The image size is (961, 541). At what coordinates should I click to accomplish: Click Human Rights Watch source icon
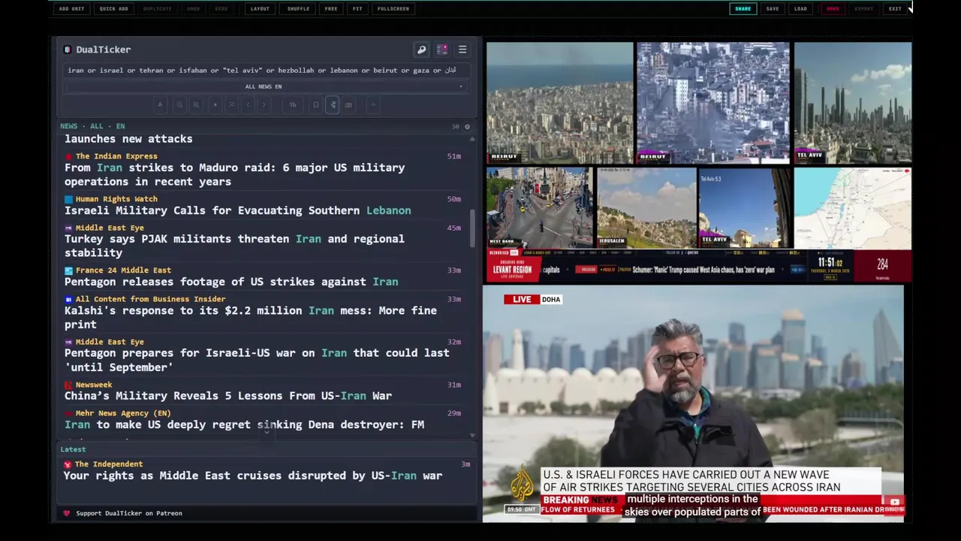(68, 199)
